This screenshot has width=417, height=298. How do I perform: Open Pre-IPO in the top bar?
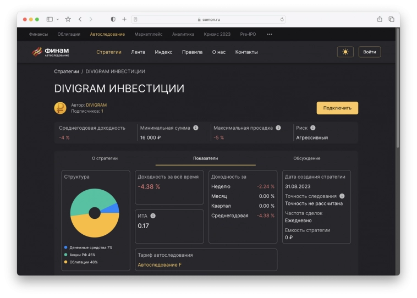tap(248, 34)
